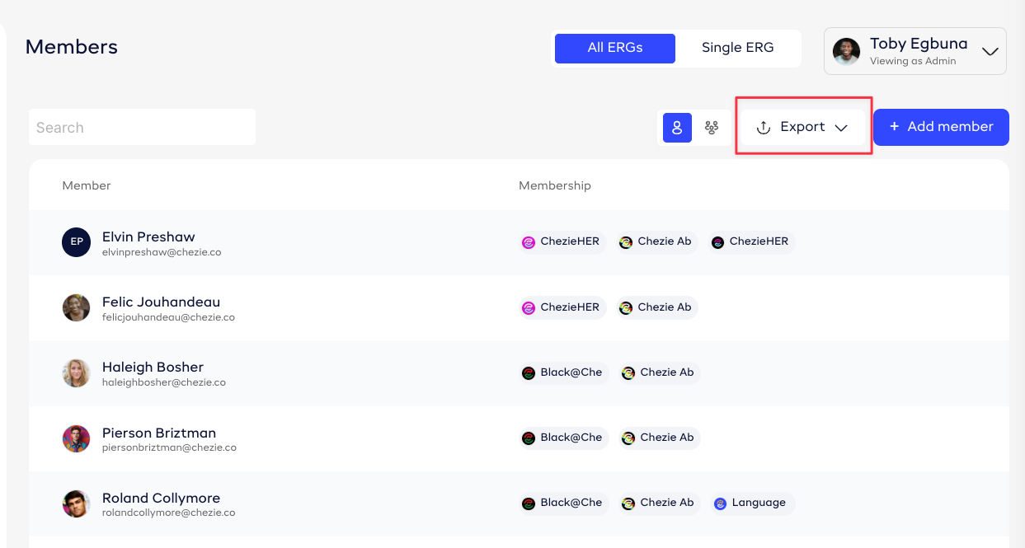Click Toby Egbuna's profile picture
The height and width of the screenshot is (548, 1025).
coord(846,51)
